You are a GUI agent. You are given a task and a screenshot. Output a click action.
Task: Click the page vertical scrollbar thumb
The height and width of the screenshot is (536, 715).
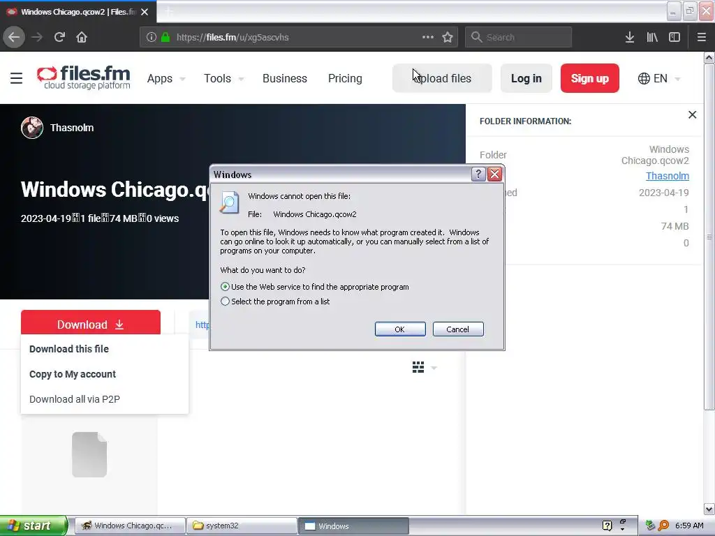pyautogui.click(x=709, y=237)
